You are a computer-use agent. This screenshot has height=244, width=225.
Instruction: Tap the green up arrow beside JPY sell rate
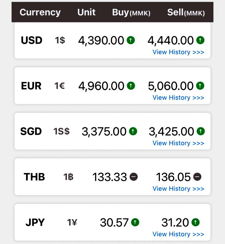tap(195, 222)
